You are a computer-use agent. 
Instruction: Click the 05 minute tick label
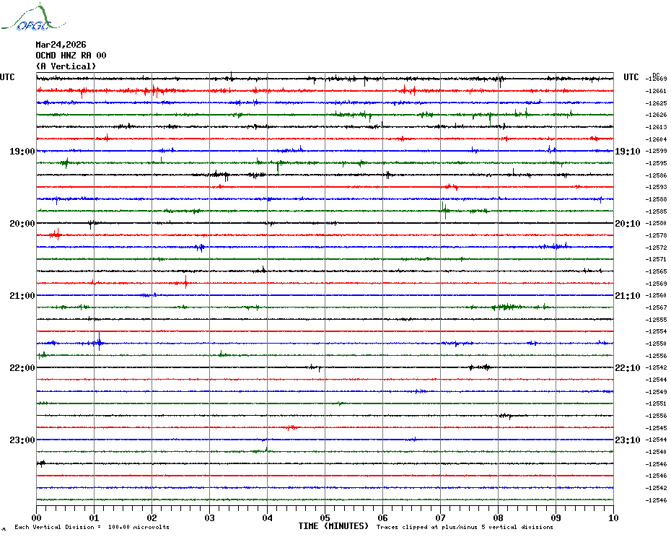coord(325,518)
